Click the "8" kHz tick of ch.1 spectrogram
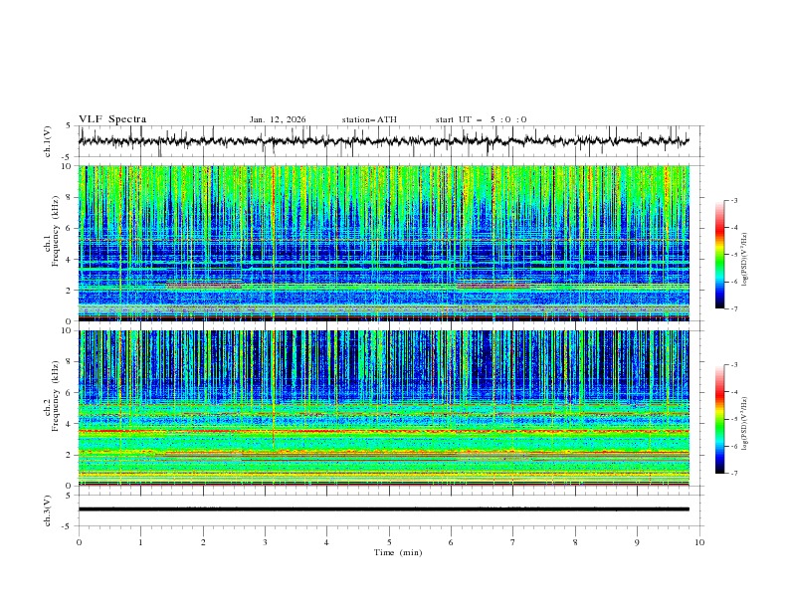This screenshot has height=609, width=788. [70, 197]
